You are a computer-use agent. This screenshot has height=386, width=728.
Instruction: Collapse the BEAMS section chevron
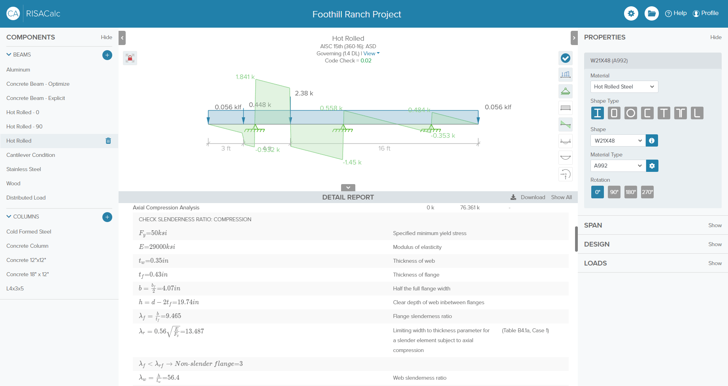[9, 55]
